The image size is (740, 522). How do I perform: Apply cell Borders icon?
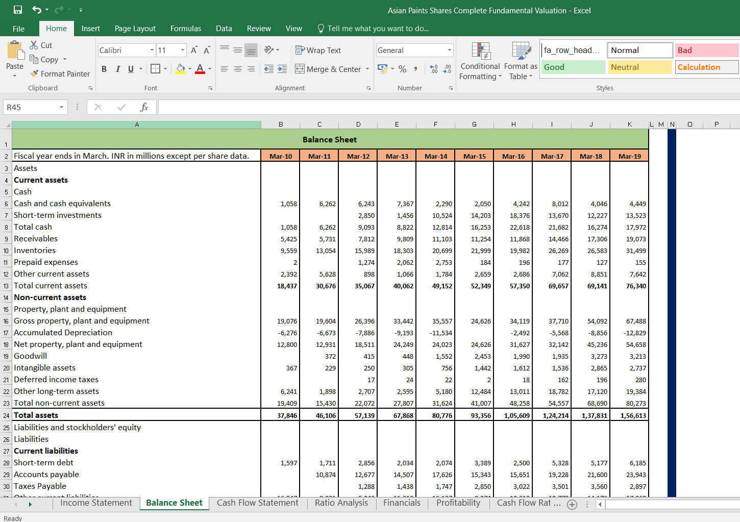pos(156,69)
